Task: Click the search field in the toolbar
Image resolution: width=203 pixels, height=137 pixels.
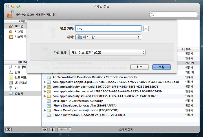Action: click(x=173, y=14)
